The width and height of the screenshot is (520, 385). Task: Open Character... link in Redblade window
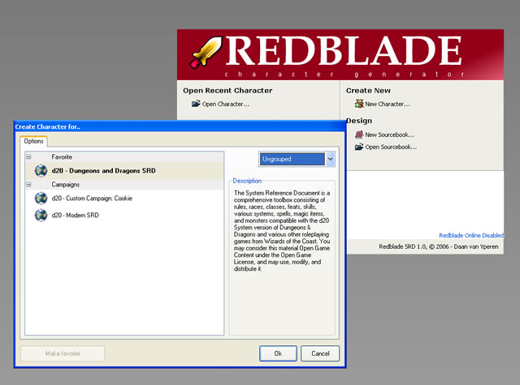pyautogui.click(x=226, y=105)
